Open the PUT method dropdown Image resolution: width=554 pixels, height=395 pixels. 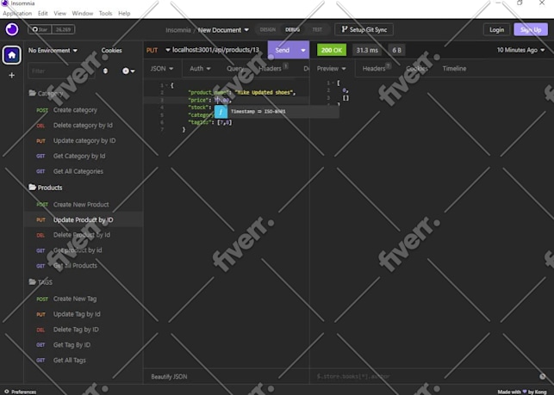coord(158,50)
